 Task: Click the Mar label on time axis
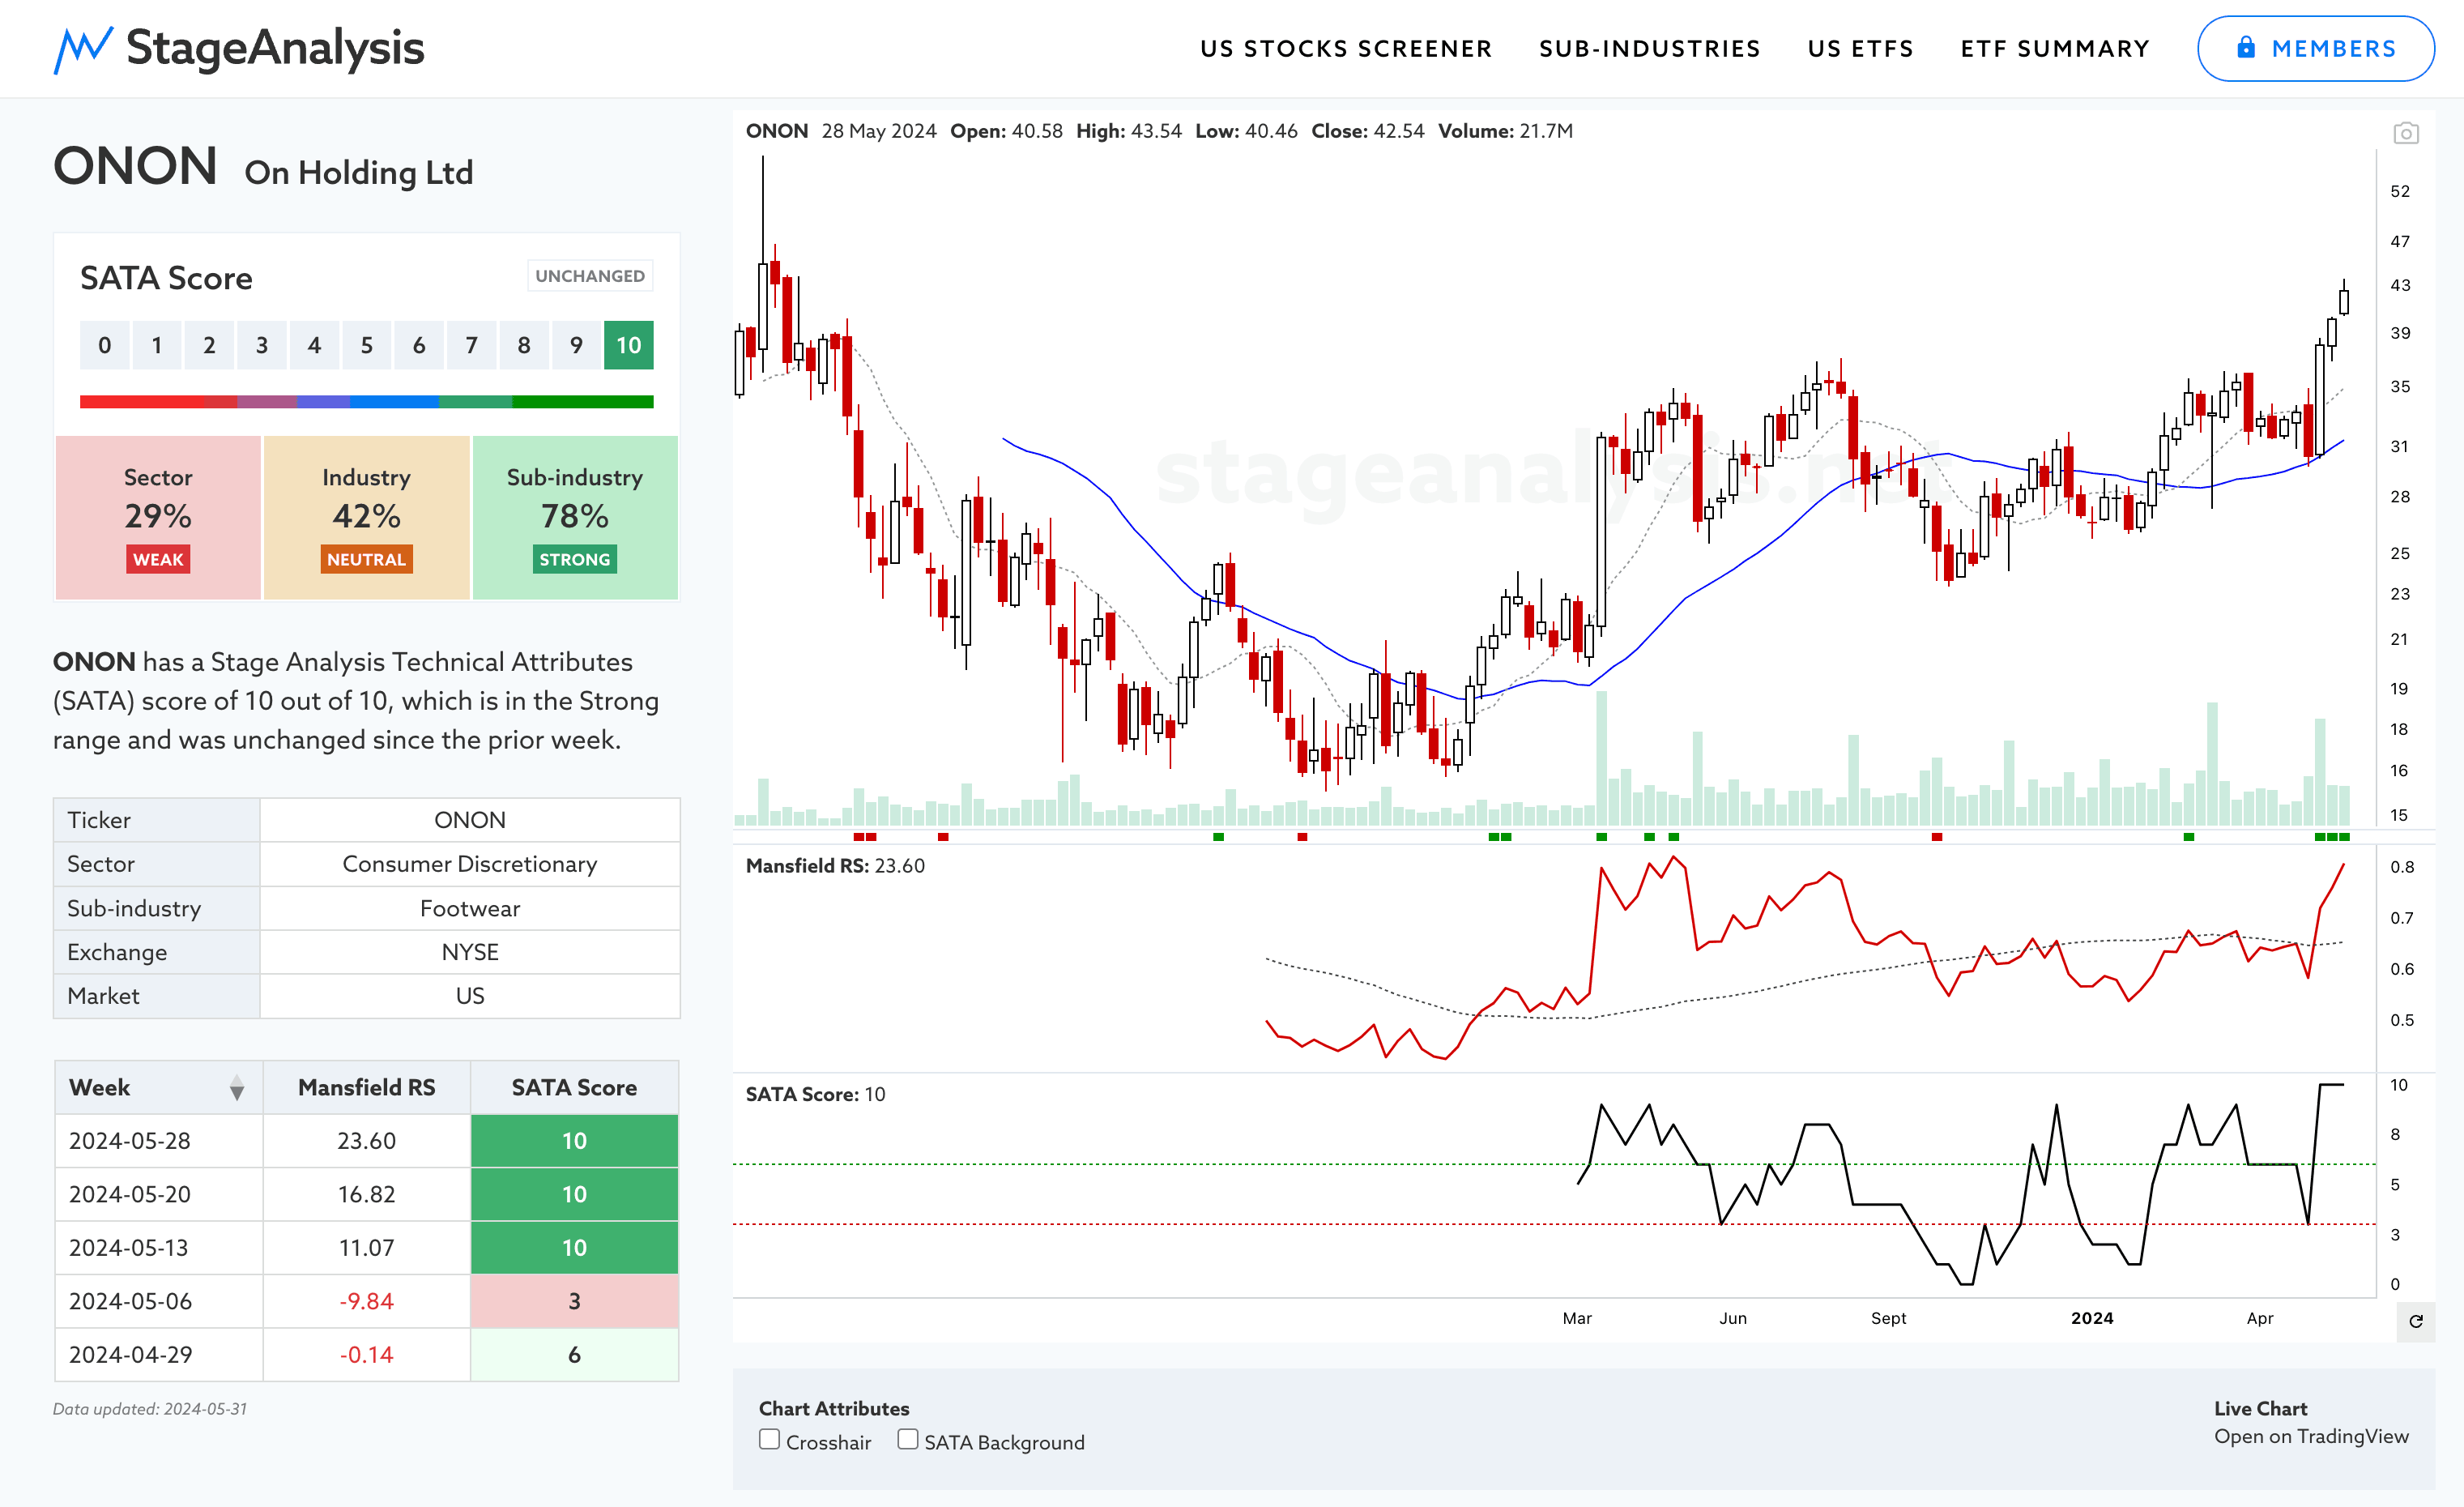click(1576, 1318)
